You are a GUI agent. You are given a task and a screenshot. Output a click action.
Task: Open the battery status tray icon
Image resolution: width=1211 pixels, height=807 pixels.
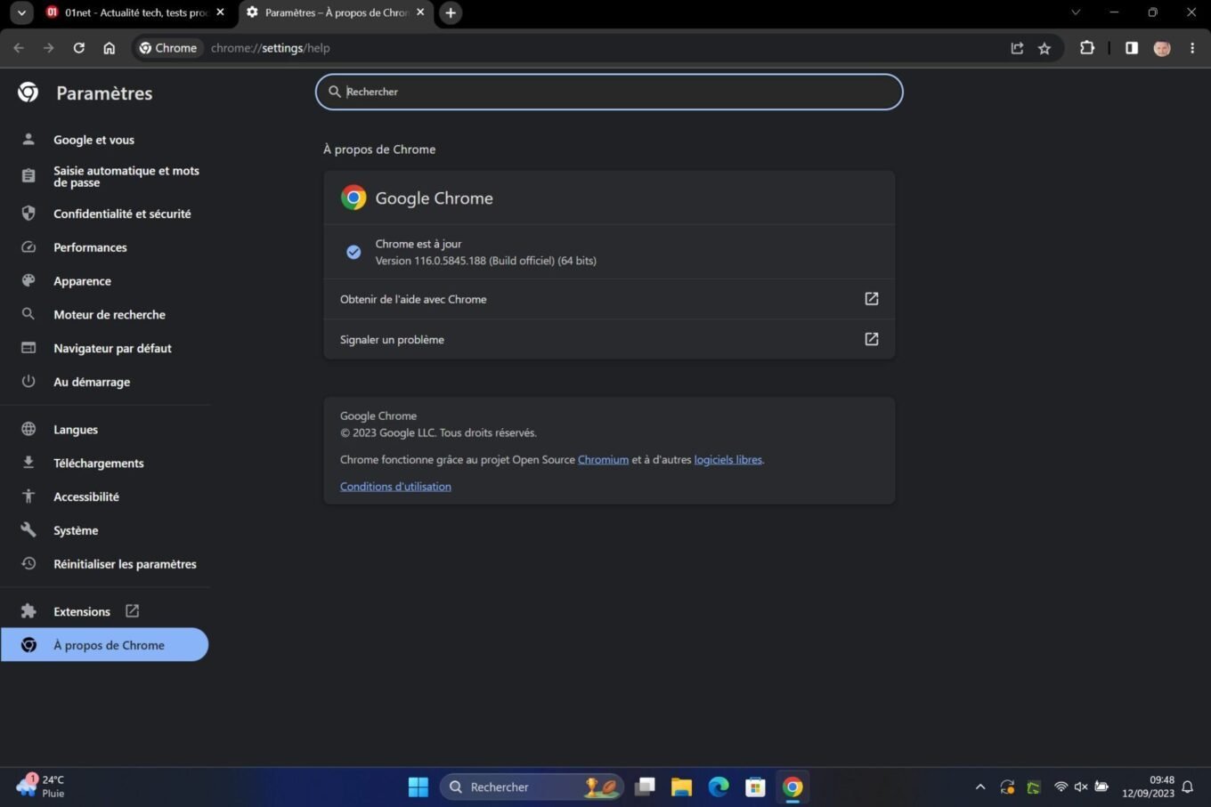[1101, 787]
